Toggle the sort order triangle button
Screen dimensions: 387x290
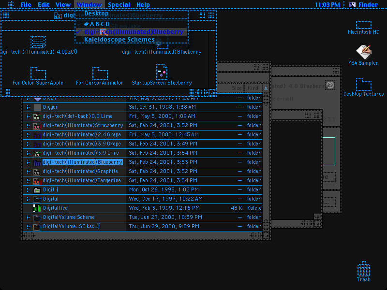266,88
